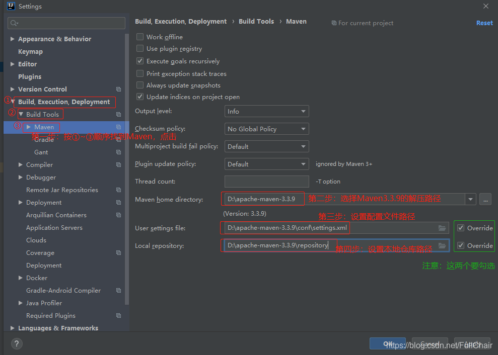
Task: Toggle Override for Local repository
Action: coord(461,245)
